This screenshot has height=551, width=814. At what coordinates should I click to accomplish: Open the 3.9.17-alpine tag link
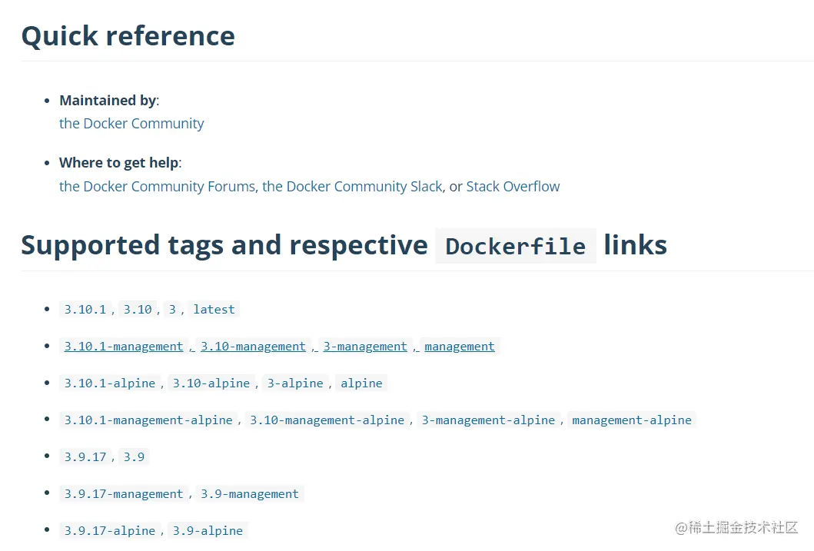(110, 531)
